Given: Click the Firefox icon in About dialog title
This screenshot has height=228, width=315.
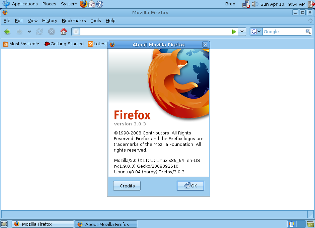Looking at the screenshot, I should coord(112,45).
